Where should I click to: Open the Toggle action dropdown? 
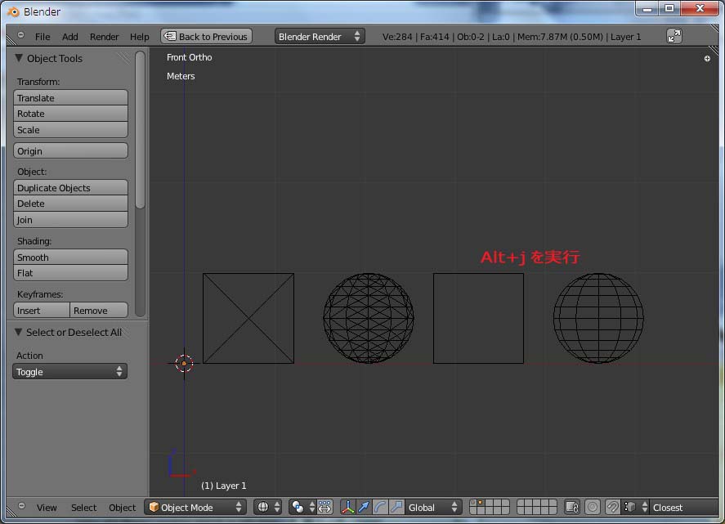point(69,371)
